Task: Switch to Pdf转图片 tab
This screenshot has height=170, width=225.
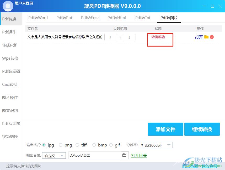Action: (x=169, y=18)
